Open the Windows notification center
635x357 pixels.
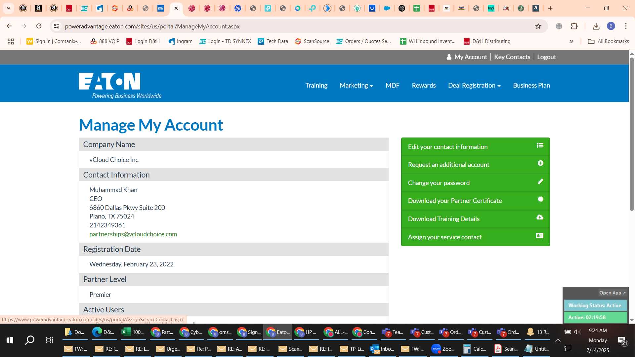(622, 340)
